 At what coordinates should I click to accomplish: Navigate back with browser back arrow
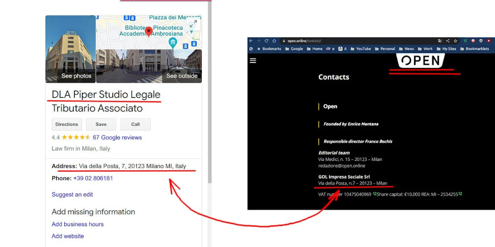click(x=251, y=41)
